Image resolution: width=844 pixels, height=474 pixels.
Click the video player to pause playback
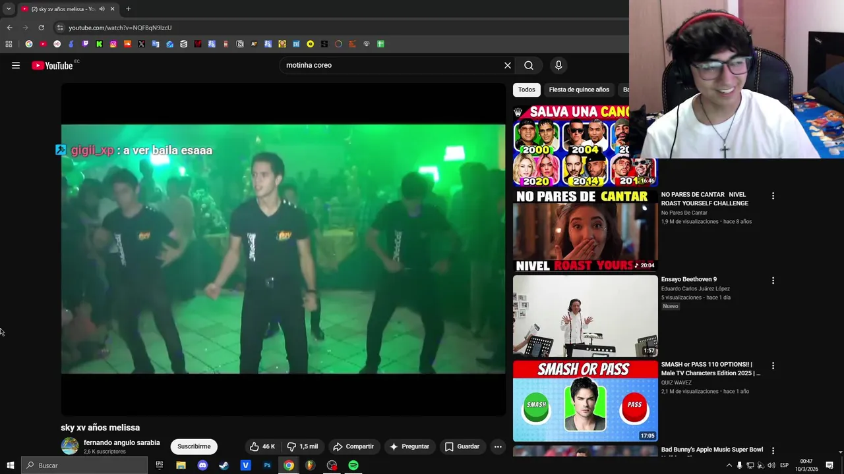[284, 249]
